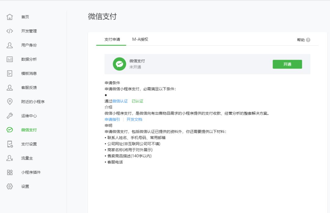Click the home icon beside 首页
330x213 pixels.
[10, 17]
